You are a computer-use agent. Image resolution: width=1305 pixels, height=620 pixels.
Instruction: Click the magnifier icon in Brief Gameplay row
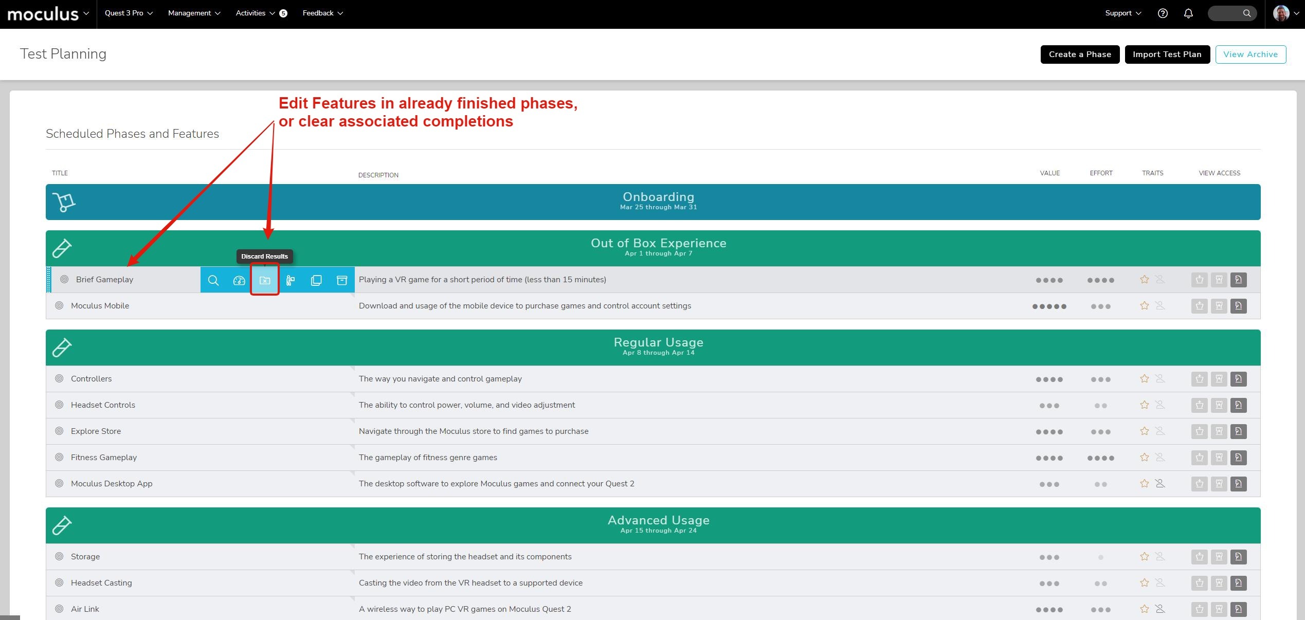tap(213, 280)
